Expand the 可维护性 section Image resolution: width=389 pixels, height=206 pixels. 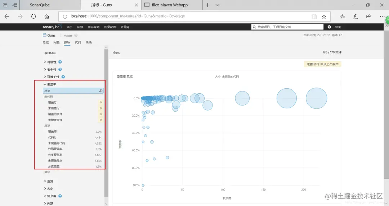52,77
